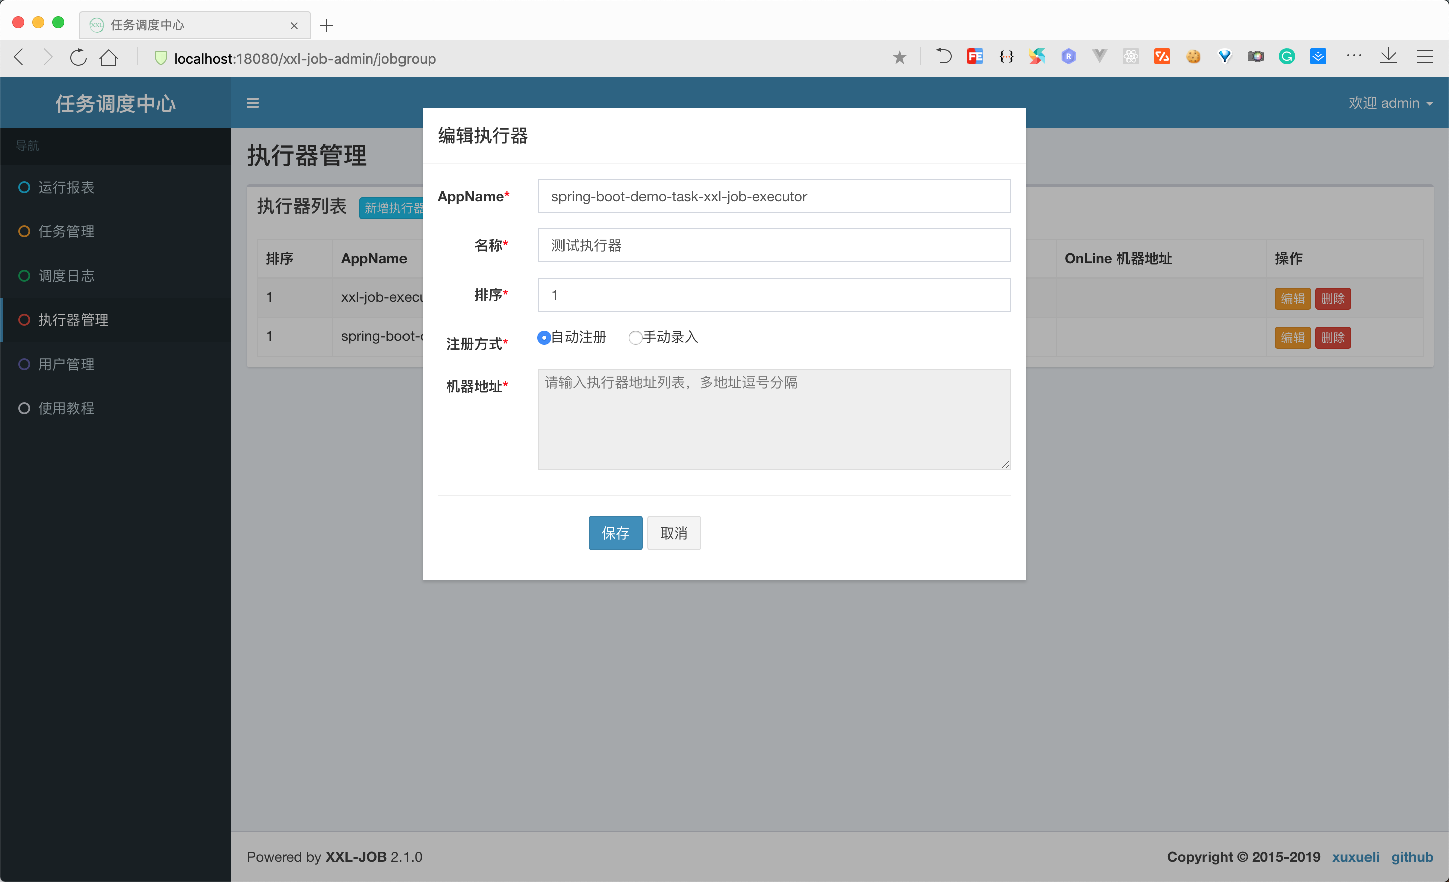Open the browser main menu icon
1449x882 pixels.
click(x=1424, y=56)
